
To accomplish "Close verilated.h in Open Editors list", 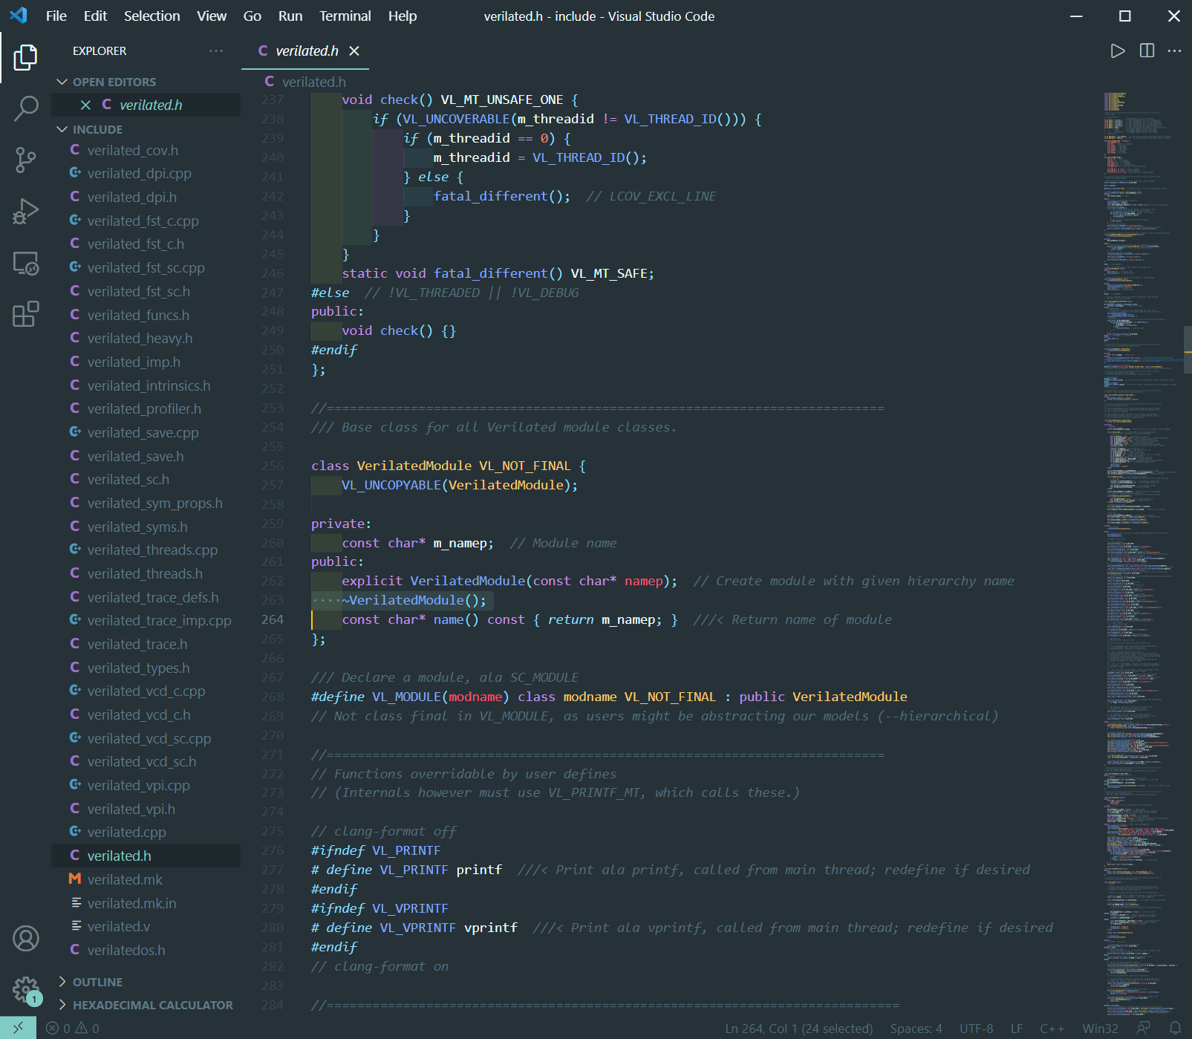I will coord(85,105).
